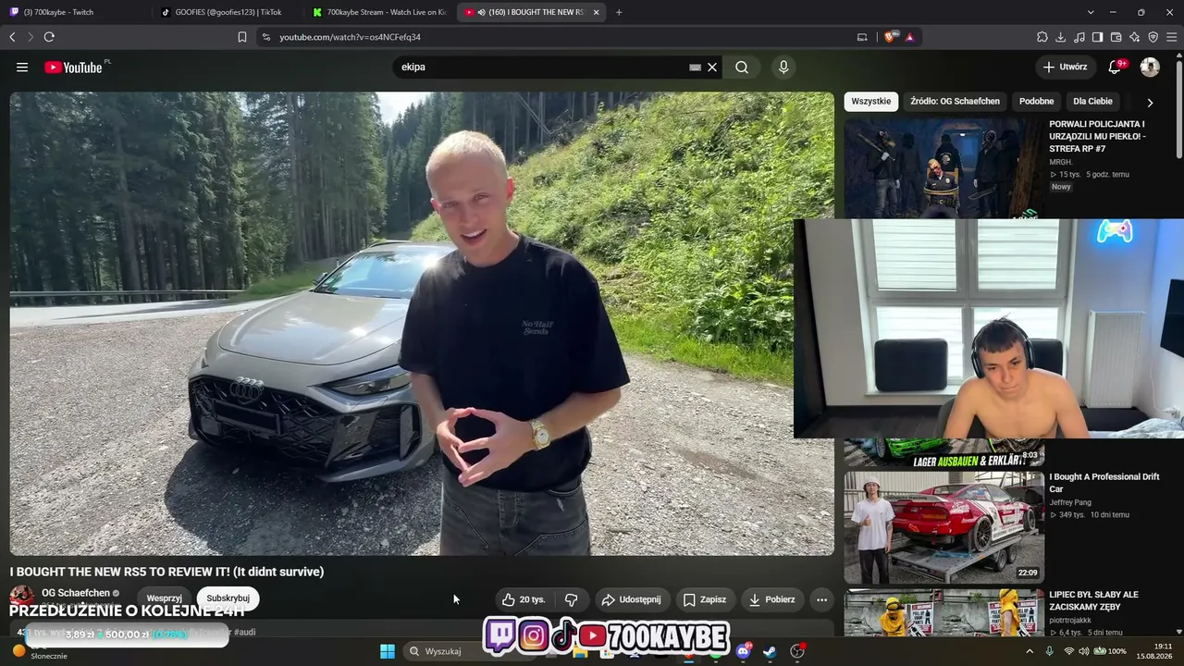Show hidden system tray icons

click(1030, 651)
